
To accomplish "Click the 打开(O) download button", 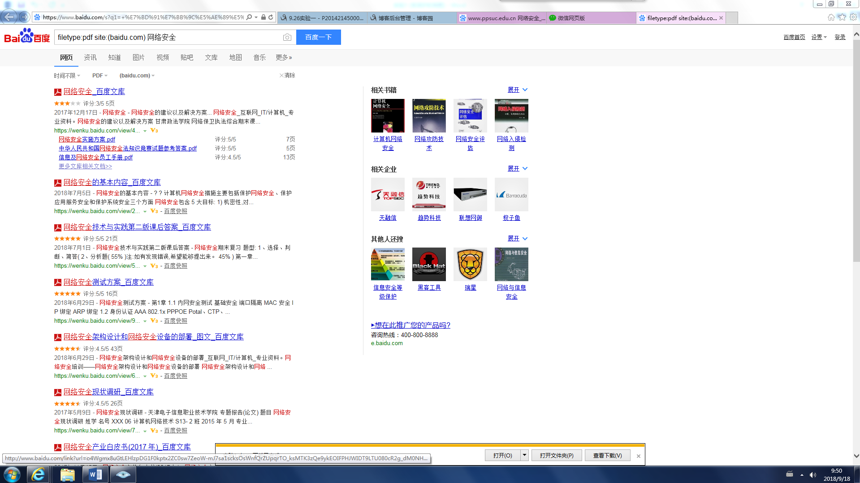I will coord(503,455).
